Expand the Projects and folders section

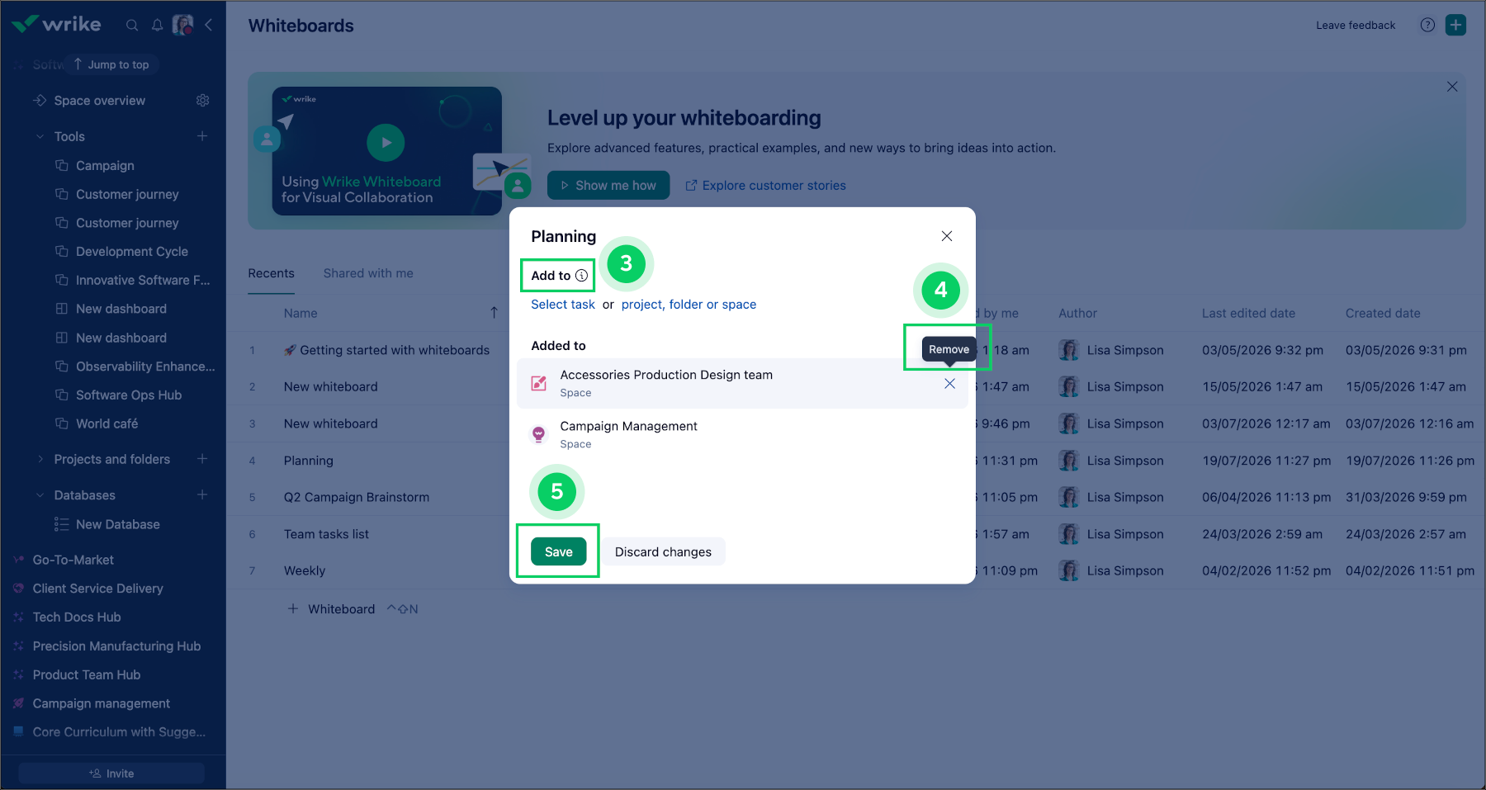[40, 459]
